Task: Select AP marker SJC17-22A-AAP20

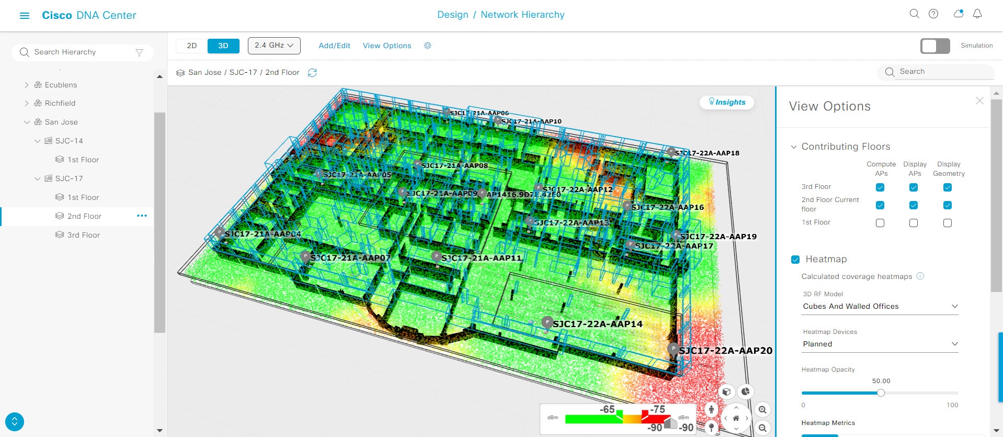Action: (673, 349)
